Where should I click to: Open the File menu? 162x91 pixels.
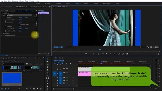(x=2, y=1)
